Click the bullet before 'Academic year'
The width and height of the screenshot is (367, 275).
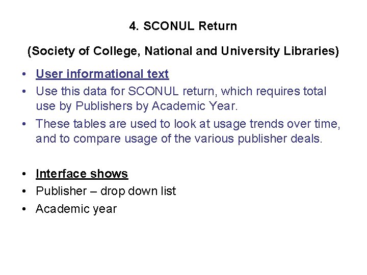pos(24,209)
